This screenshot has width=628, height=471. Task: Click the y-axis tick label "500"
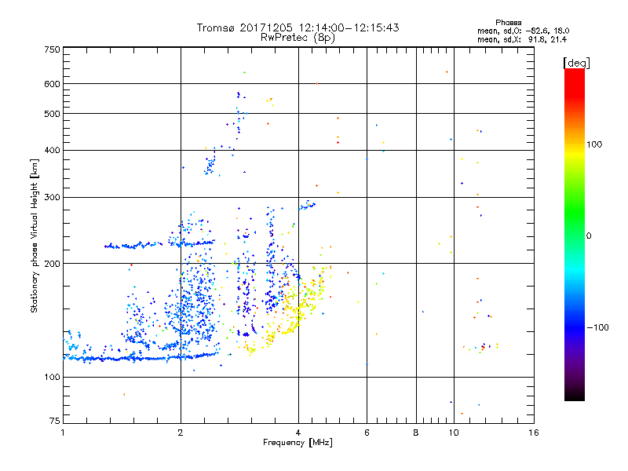click(52, 114)
